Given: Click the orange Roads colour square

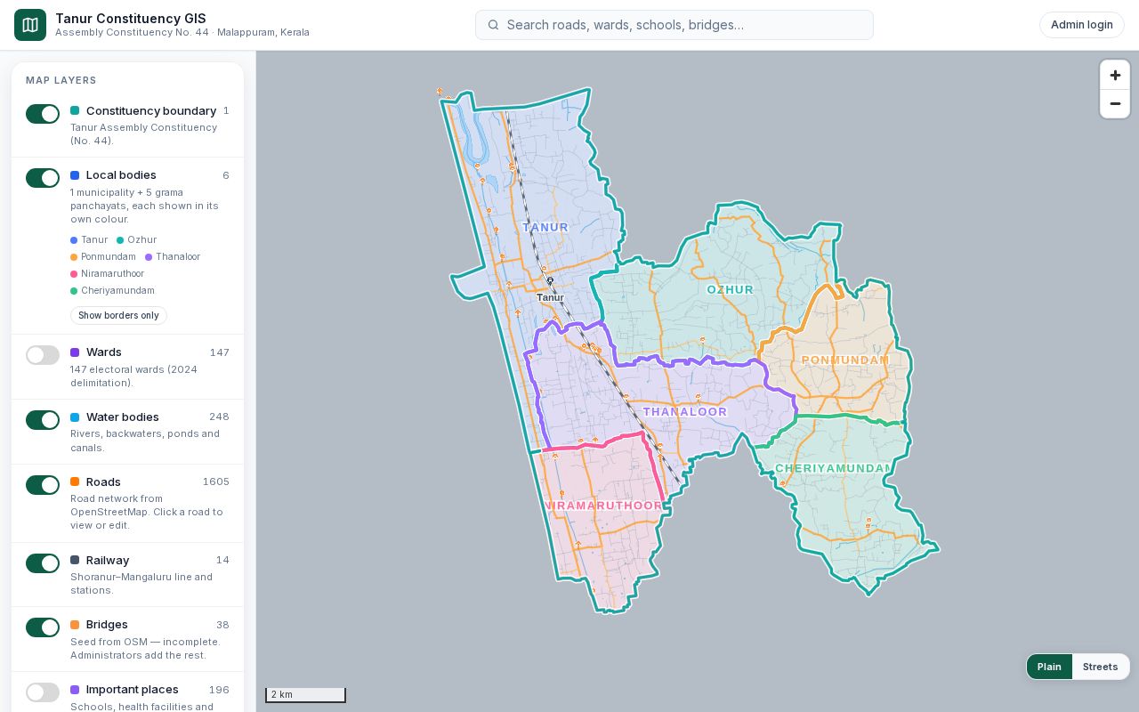Looking at the screenshot, I should (75, 482).
